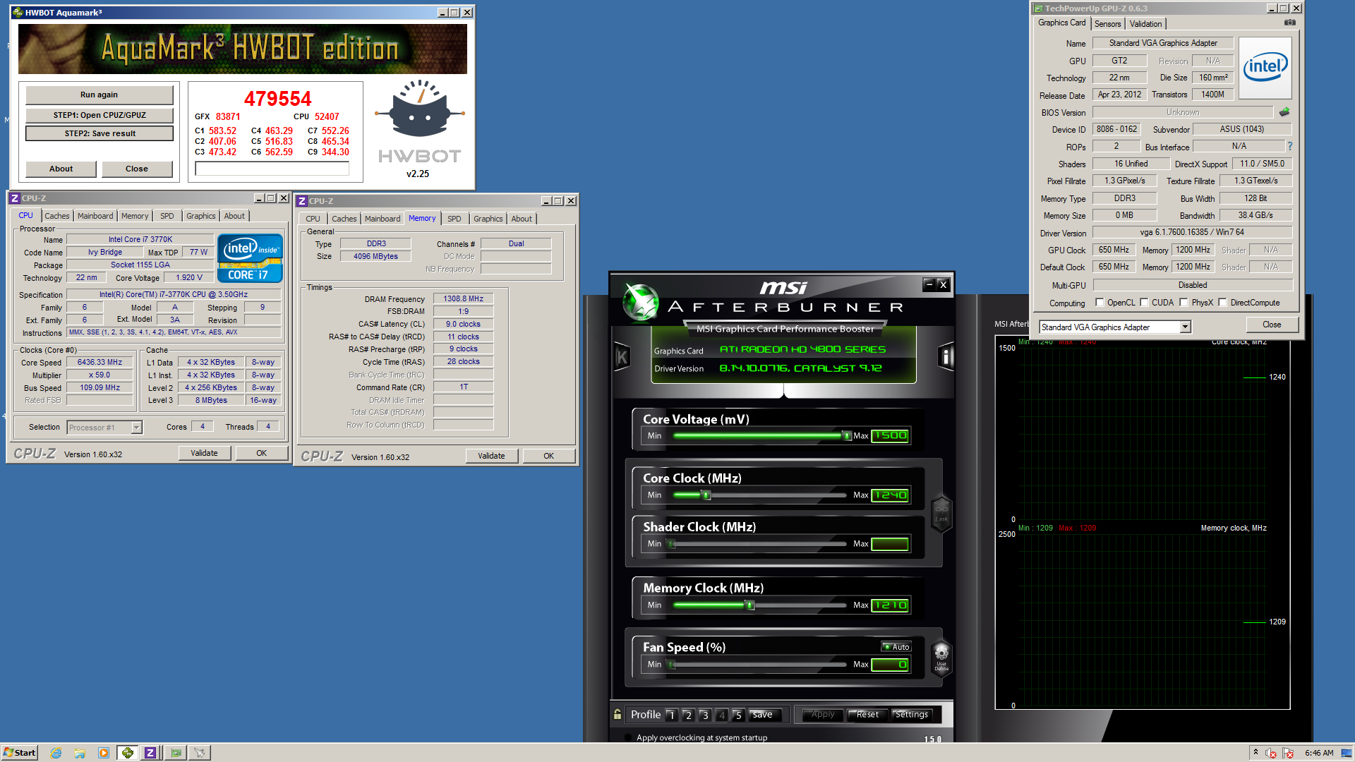Click Validate in left CPU-Z window
This screenshot has width=1355, height=762.
click(204, 453)
